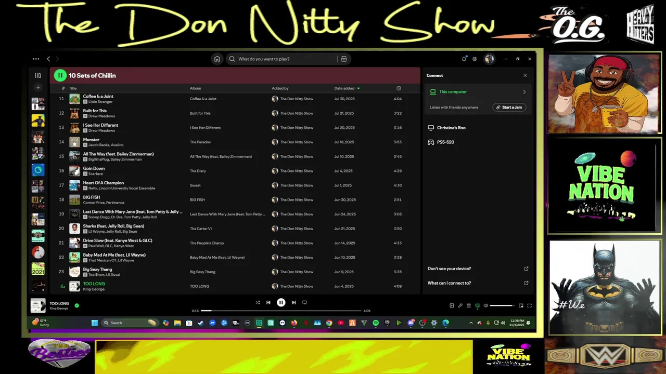The height and width of the screenshot is (374, 666).
Task: Pause the 10 Sets of Chillin playlist
Action: click(x=60, y=75)
